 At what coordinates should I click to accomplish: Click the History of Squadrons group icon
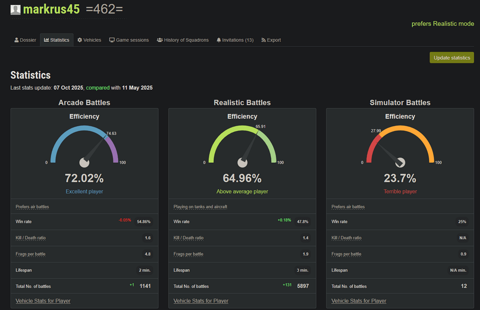click(160, 40)
